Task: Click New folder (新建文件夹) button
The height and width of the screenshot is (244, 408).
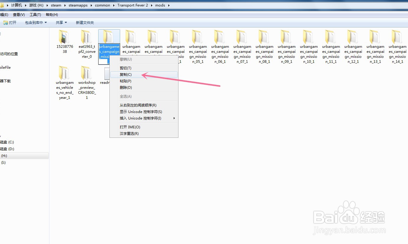Action: click(85, 22)
